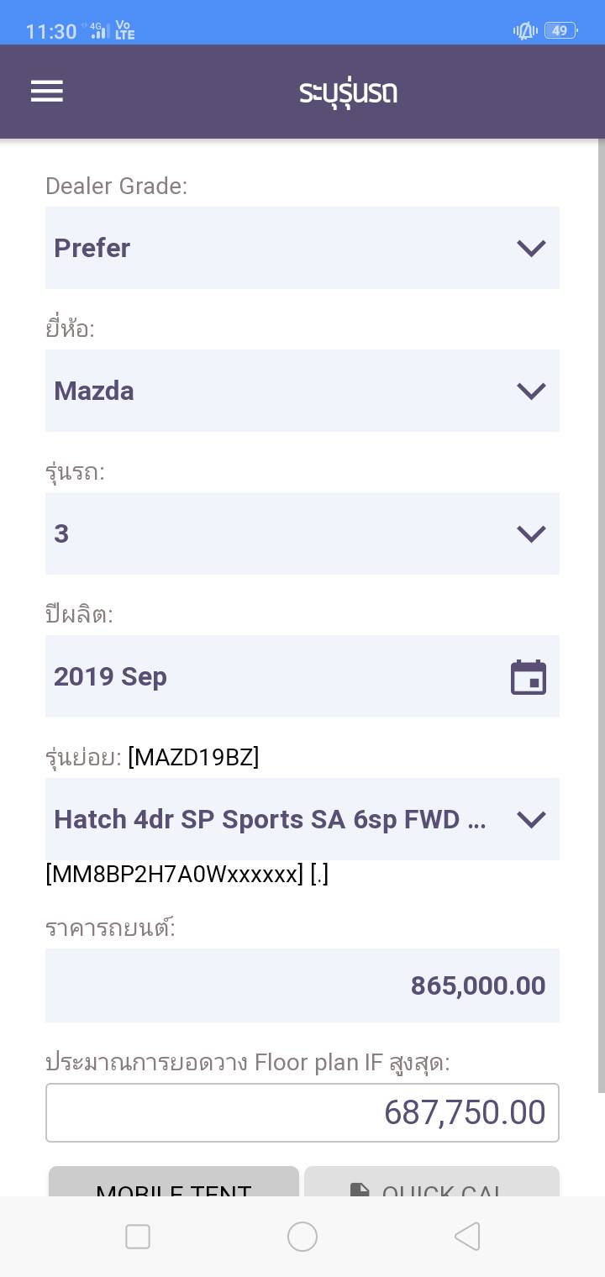605x1277 pixels.
Task: Tap the Android back navigation button
Action: pyautogui.click(x=467, y=1237)
